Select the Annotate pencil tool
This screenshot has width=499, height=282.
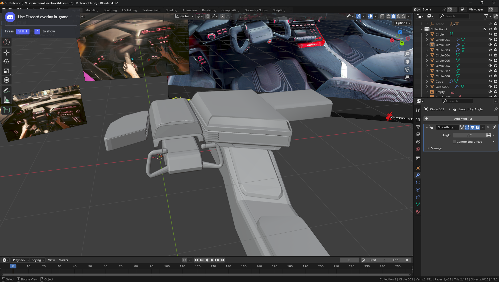pos(7,91)
